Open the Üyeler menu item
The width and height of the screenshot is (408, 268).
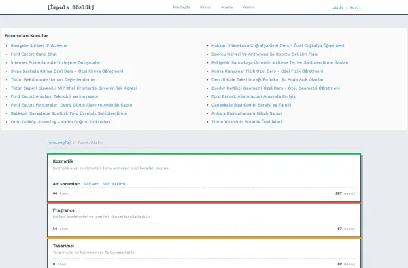pyautogui.click(x=205, y=7)
